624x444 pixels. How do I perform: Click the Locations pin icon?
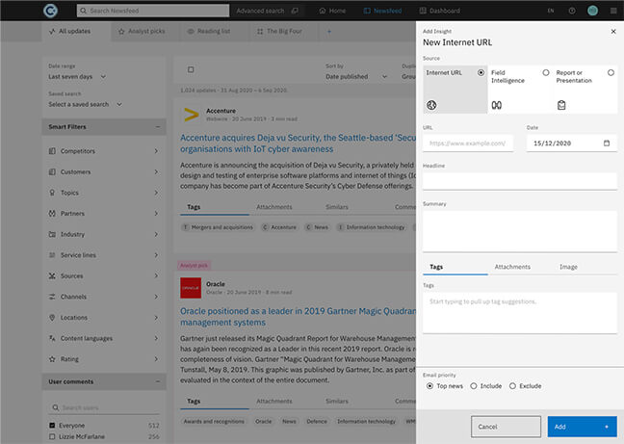[x=52, y=318]
